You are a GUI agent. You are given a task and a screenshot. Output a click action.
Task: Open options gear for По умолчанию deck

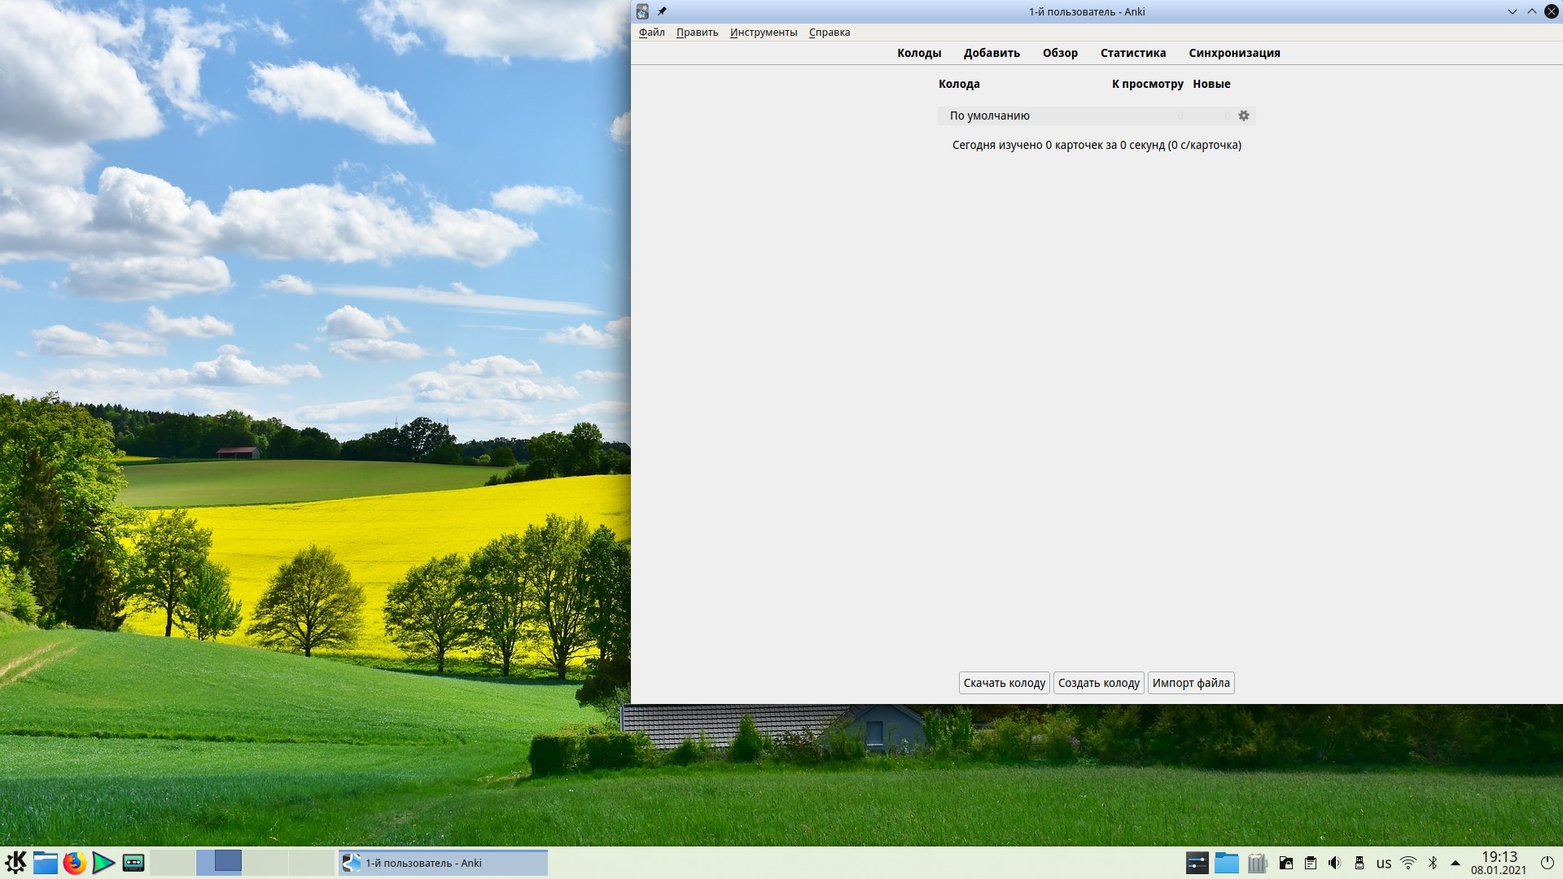[1243, 116]
